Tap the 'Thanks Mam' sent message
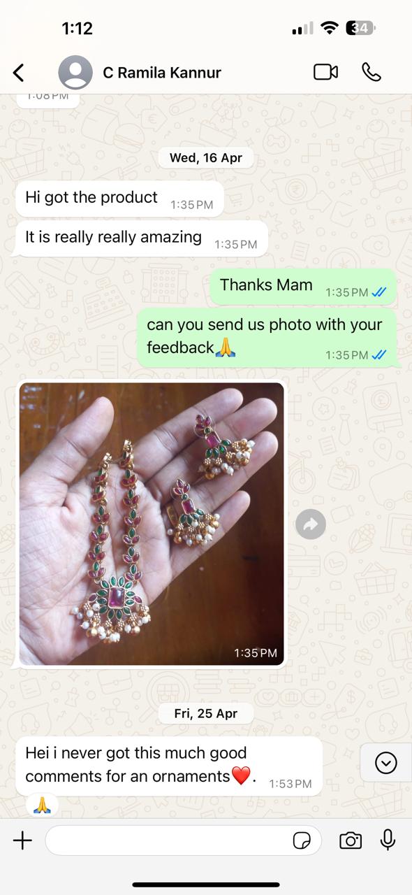Viewport: 412px width, 895px height. (304, 287)
